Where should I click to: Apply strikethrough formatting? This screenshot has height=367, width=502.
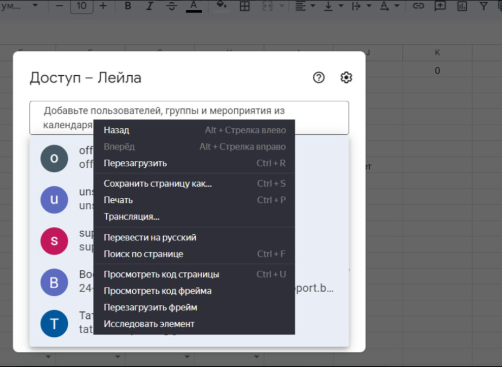click(172, 6)
